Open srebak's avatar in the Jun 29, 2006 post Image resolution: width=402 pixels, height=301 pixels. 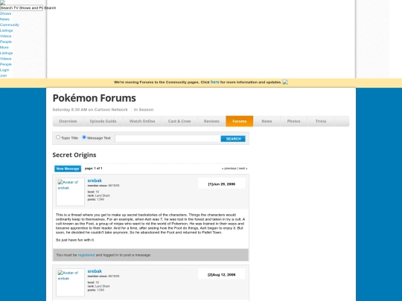click(x=70, y=192)
